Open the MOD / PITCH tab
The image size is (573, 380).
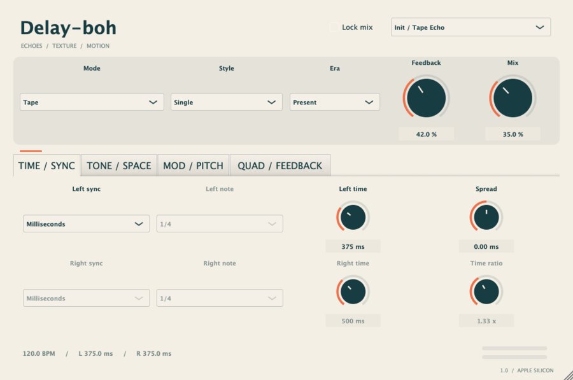tap(193, 165)
